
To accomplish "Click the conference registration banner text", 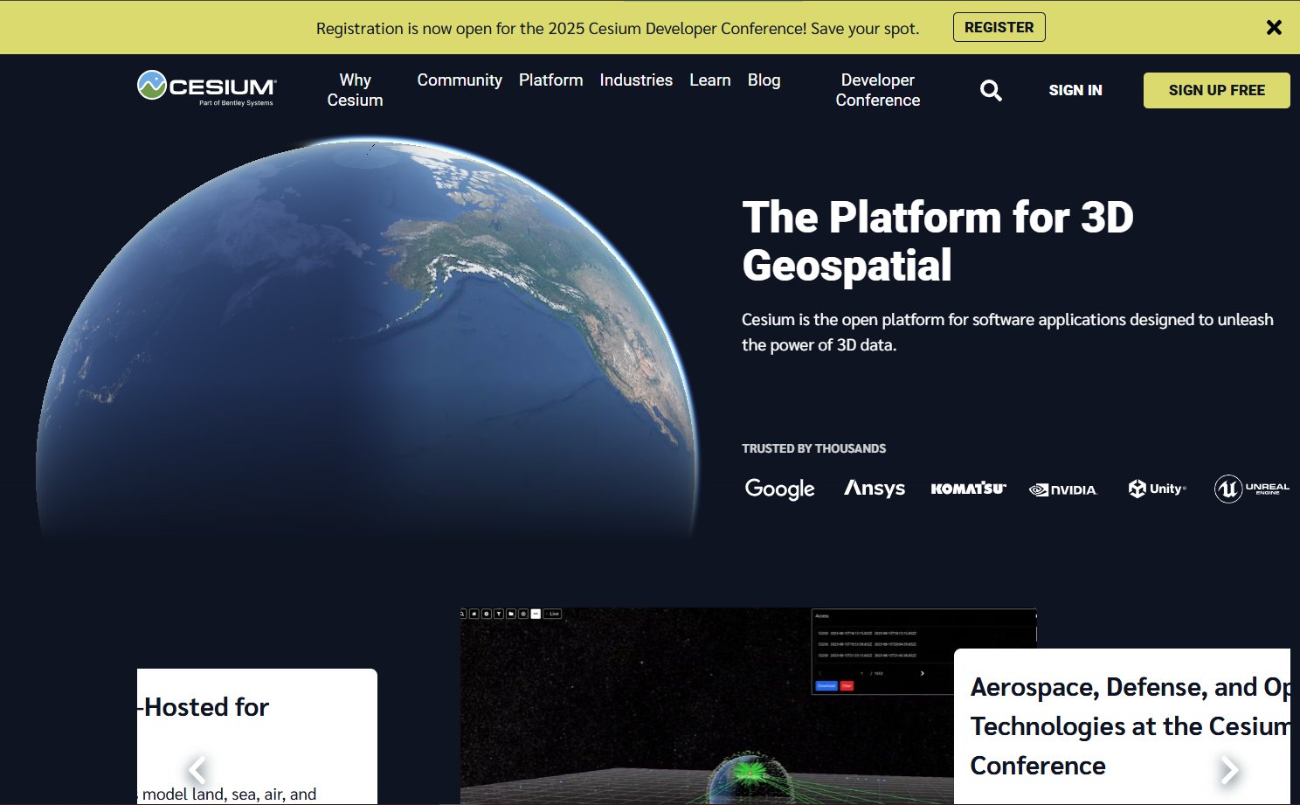I will click(618, 28).
